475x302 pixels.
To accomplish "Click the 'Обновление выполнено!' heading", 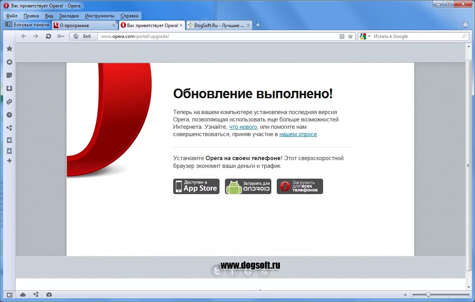I will (253, 94).
